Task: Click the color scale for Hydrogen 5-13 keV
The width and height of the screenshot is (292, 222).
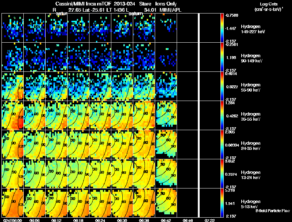Action: [222, 203]
